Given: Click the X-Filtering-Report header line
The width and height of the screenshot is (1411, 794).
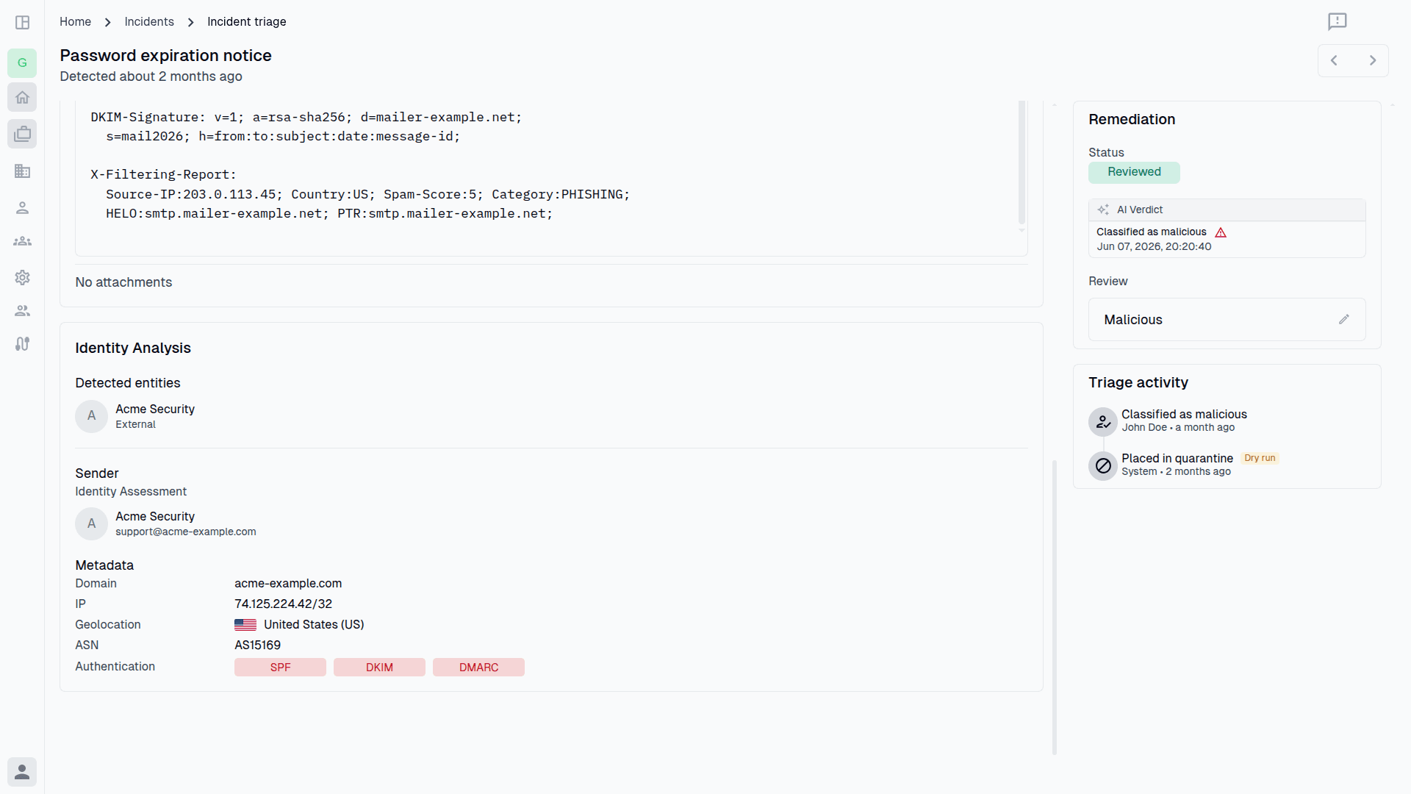Looking at the screenshot, I should pos(163,174).
